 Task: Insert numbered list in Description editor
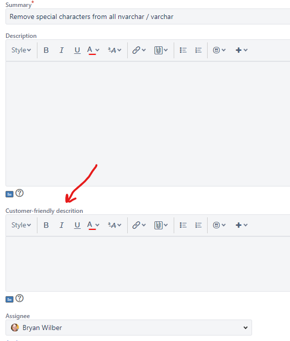(x=198, y=50)
